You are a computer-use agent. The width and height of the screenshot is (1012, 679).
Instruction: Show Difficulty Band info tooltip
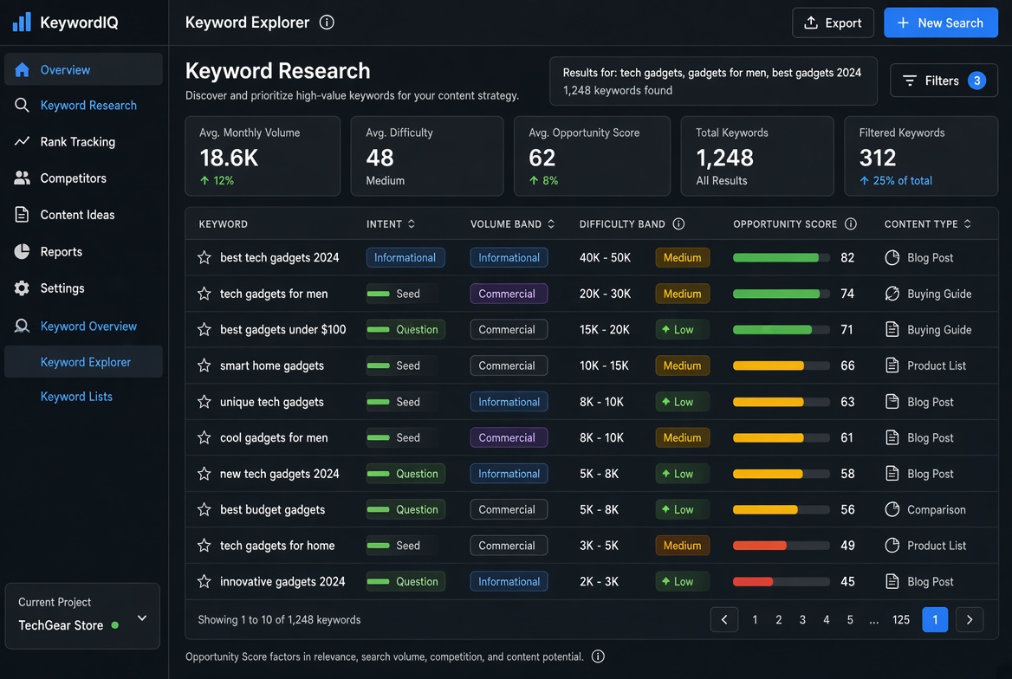pyautogui.click(x=678, y=224)
